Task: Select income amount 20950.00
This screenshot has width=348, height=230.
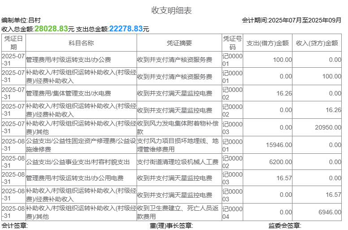Action: click(x=328, y=128)
